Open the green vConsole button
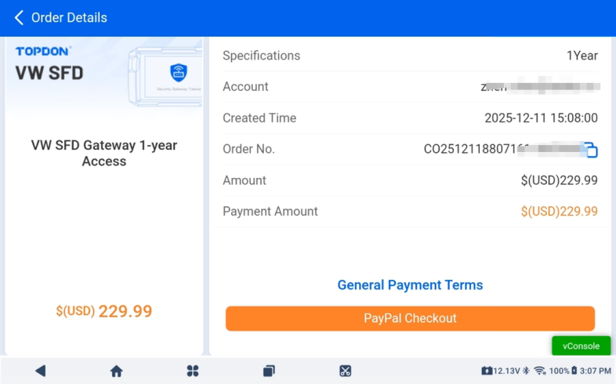The image size is (616, 384). click(581, 346)
